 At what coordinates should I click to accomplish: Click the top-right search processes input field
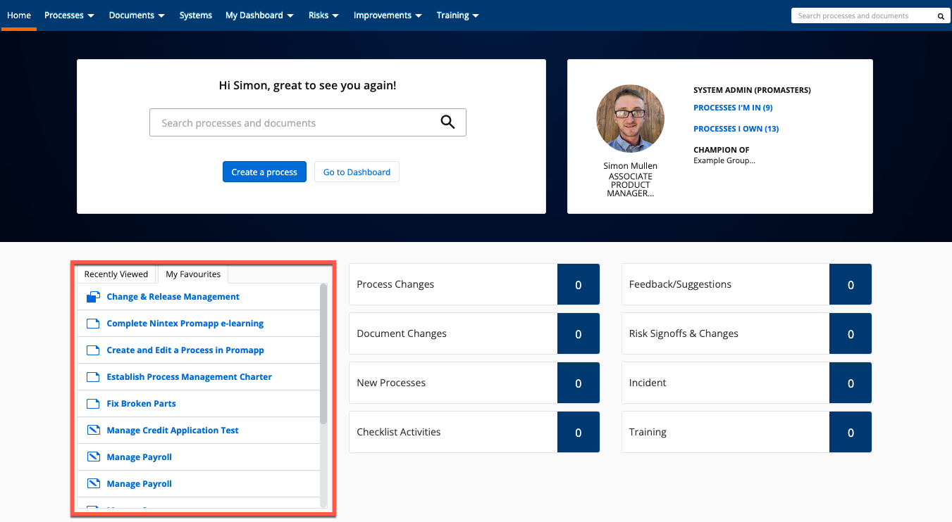pyautogui.click(x=870, y=15)
